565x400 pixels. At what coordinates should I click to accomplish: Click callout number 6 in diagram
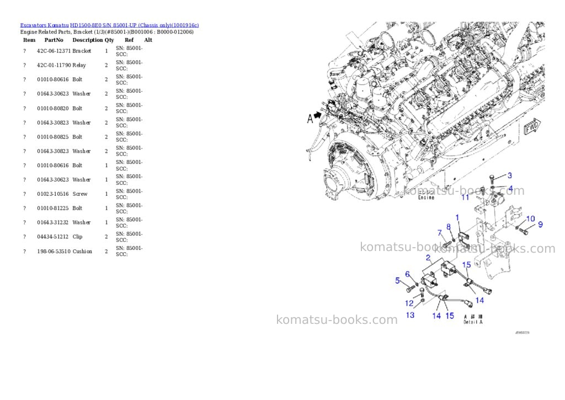[408, 274]
